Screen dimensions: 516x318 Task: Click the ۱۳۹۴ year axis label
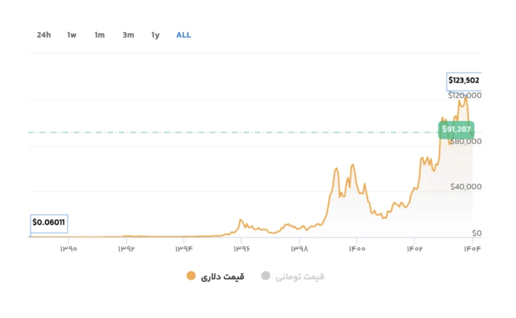click(183, 248)
